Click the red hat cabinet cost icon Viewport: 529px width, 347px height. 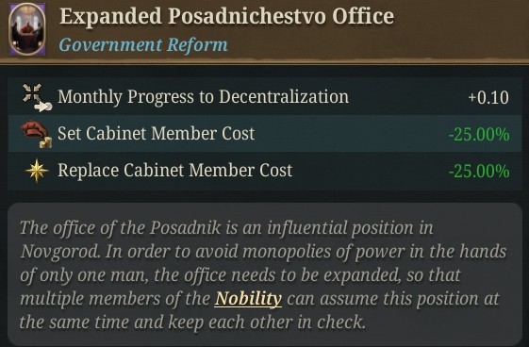pos(37,135)
